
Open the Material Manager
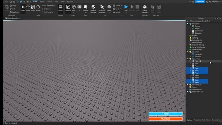[93, 9]
